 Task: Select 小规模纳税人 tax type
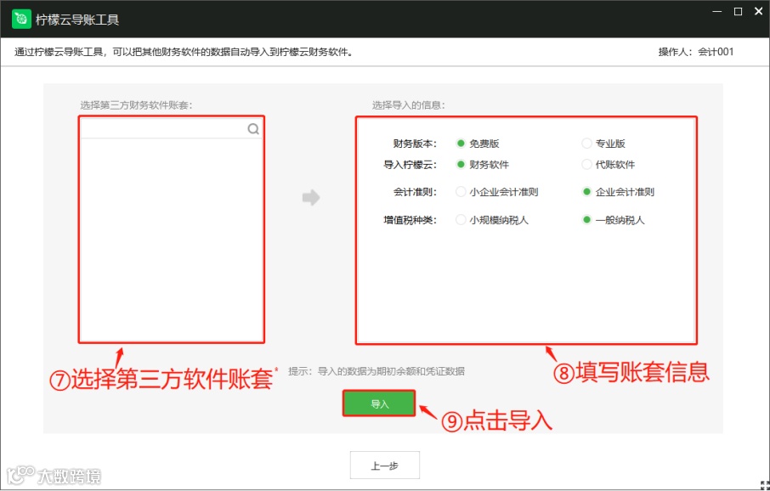(x=461, y=220)
